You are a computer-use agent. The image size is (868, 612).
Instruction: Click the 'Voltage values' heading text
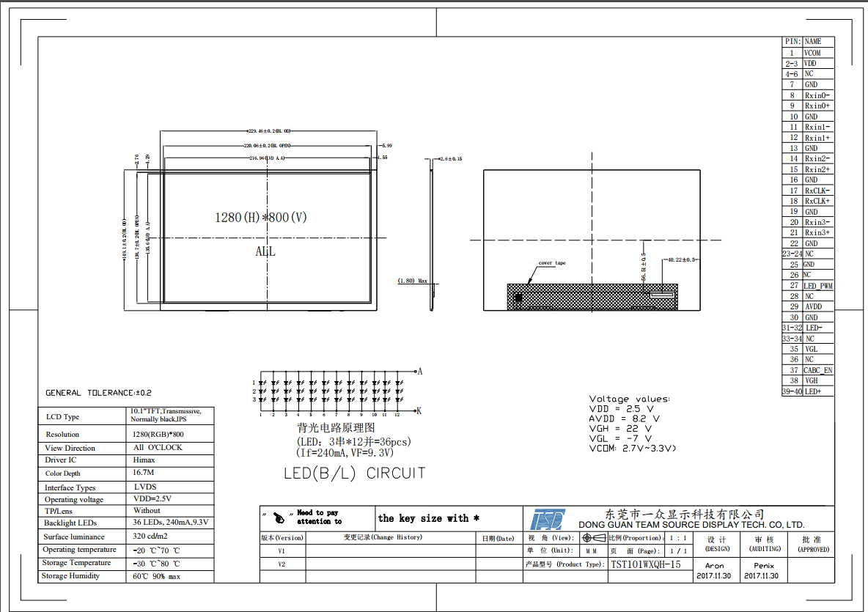click(629, 399)
